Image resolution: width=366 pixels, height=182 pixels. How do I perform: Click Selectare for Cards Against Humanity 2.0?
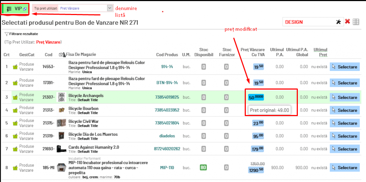click(344, 149)
